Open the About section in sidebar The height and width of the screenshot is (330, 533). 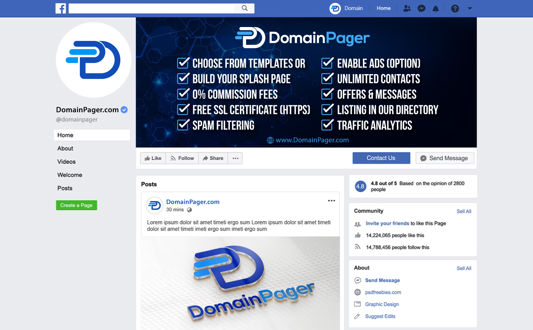65,149
